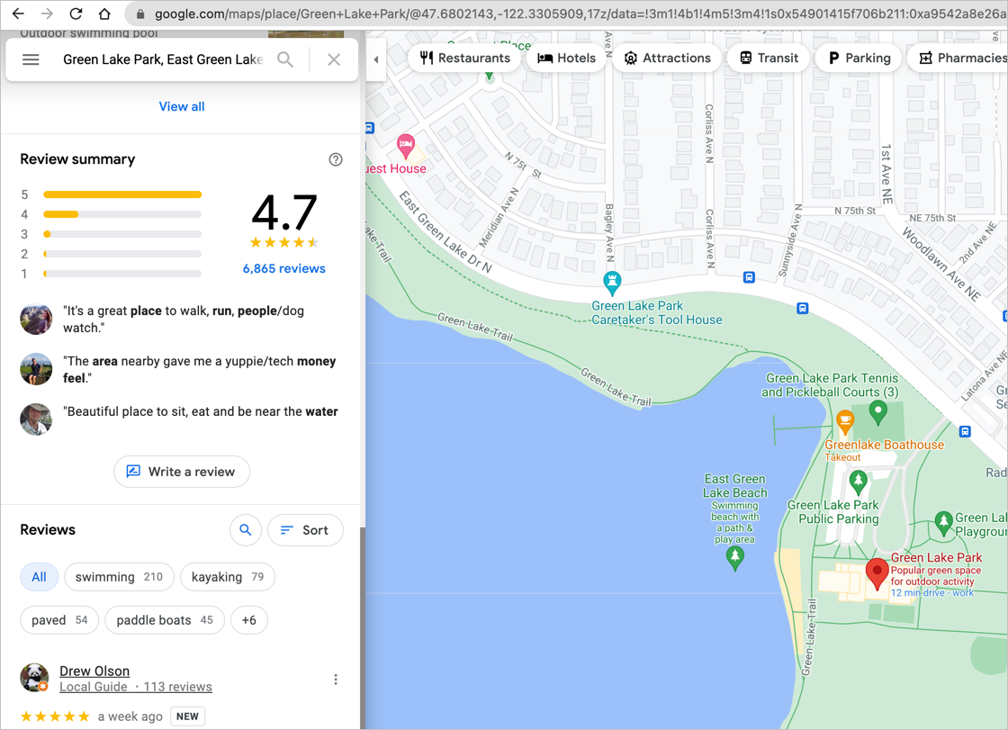The height and width of the screenshot is (730, 1008).
Task: Open Drew Olson's profile link
Action: point(94,671)
